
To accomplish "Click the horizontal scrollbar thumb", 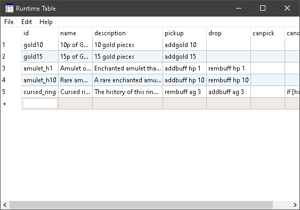I will tap(141, 205).
